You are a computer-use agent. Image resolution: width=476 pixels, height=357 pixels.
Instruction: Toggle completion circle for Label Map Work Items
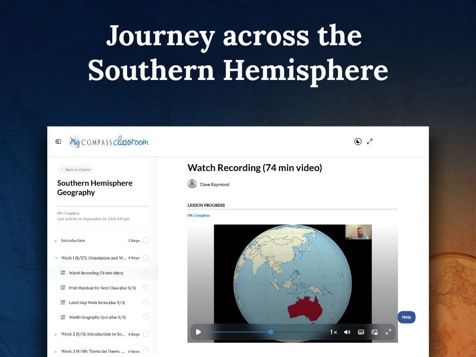point(146,302)
